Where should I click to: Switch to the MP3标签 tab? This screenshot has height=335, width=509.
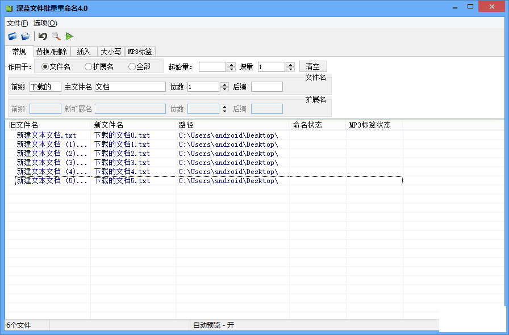coord(140,52)
